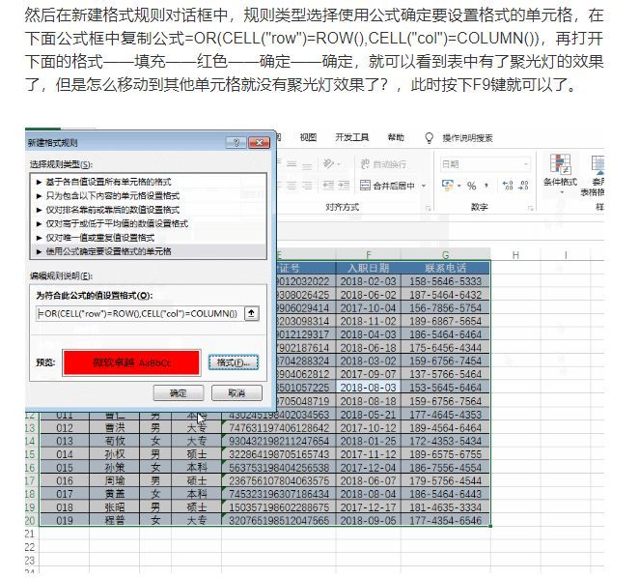639x578 pixels.
Task: Click the 操作说明搜索 search box
Action: click(468, 138)
